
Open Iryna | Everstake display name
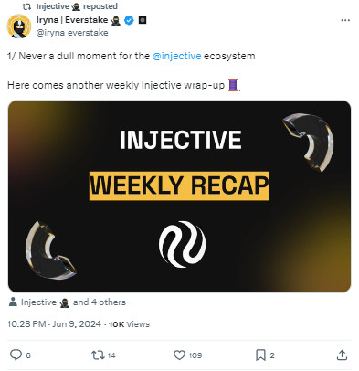72,20
